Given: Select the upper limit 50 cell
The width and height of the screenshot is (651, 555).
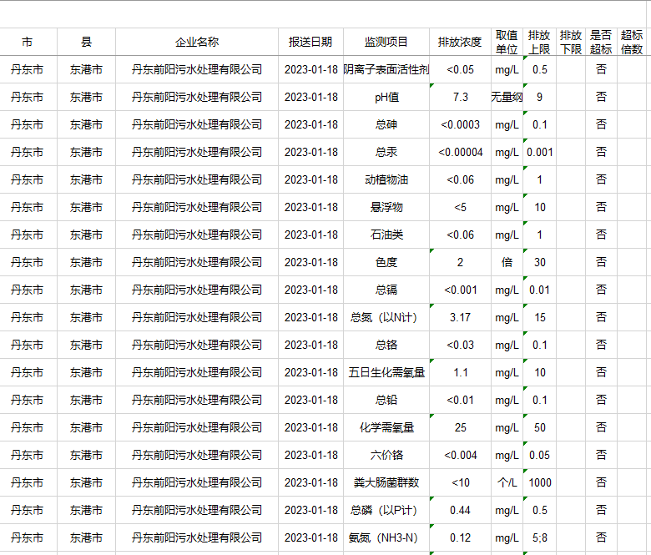Looking at the screenshot, I should tap(540, 427).
